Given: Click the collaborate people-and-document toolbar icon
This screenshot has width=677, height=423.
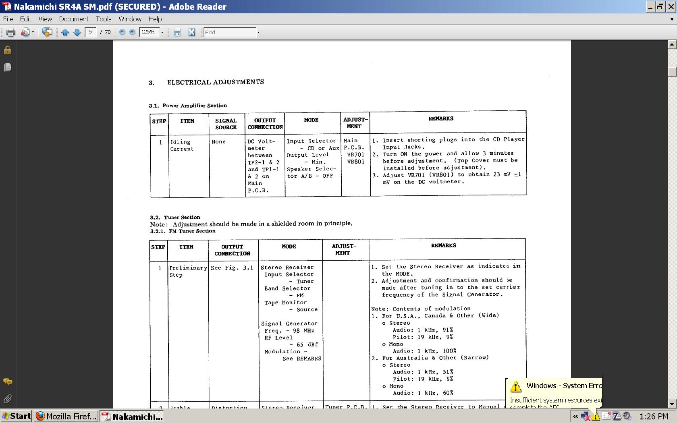Looking at the screenshot, I should click(x=25, y=32).
